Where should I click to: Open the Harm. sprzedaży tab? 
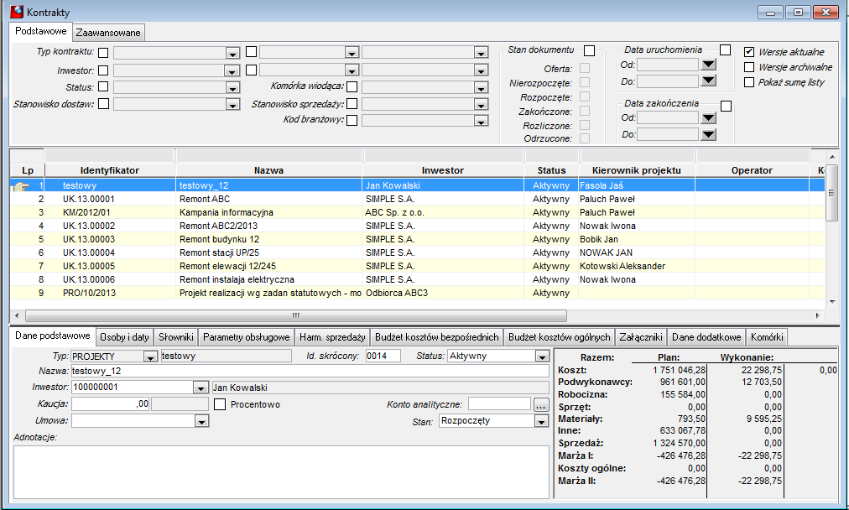[332, 336]
